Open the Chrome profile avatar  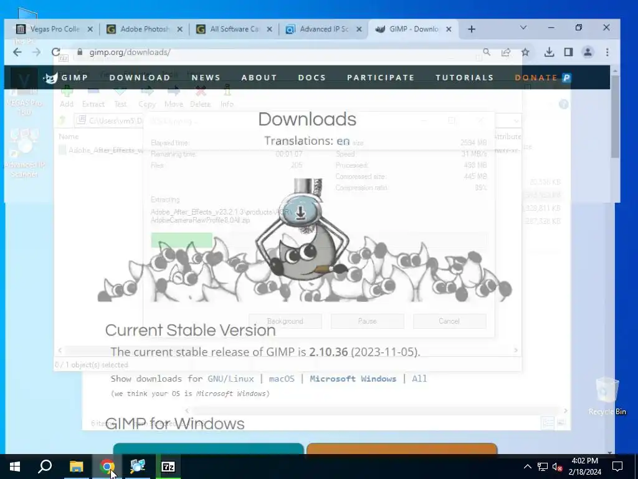pyautogui.click(x=588, y=52)
